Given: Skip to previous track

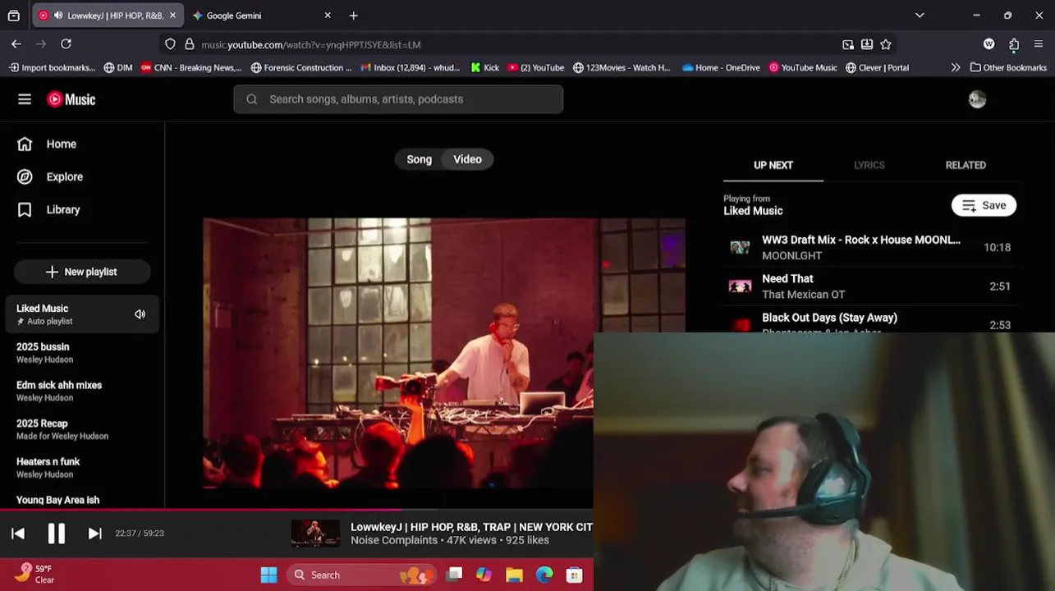Looking at the screenshot, I should (x=17, y=534).
